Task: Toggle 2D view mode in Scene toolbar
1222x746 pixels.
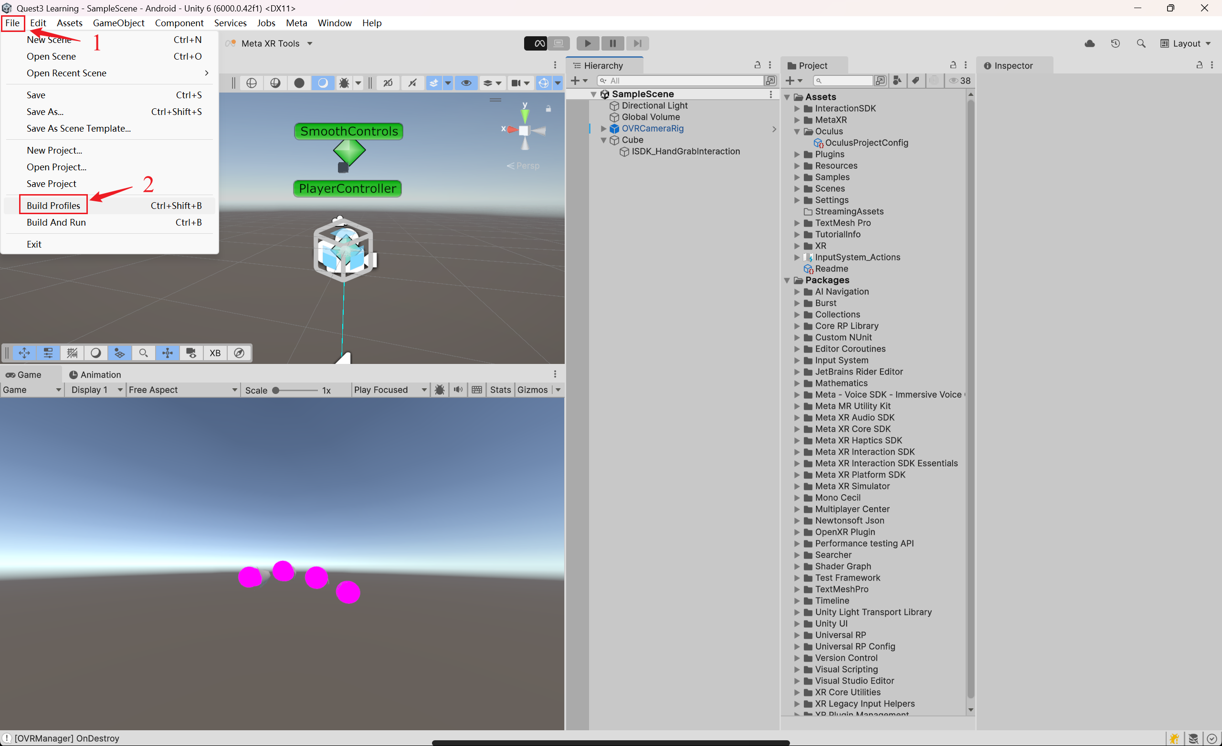Action: (x=389, y=83)
